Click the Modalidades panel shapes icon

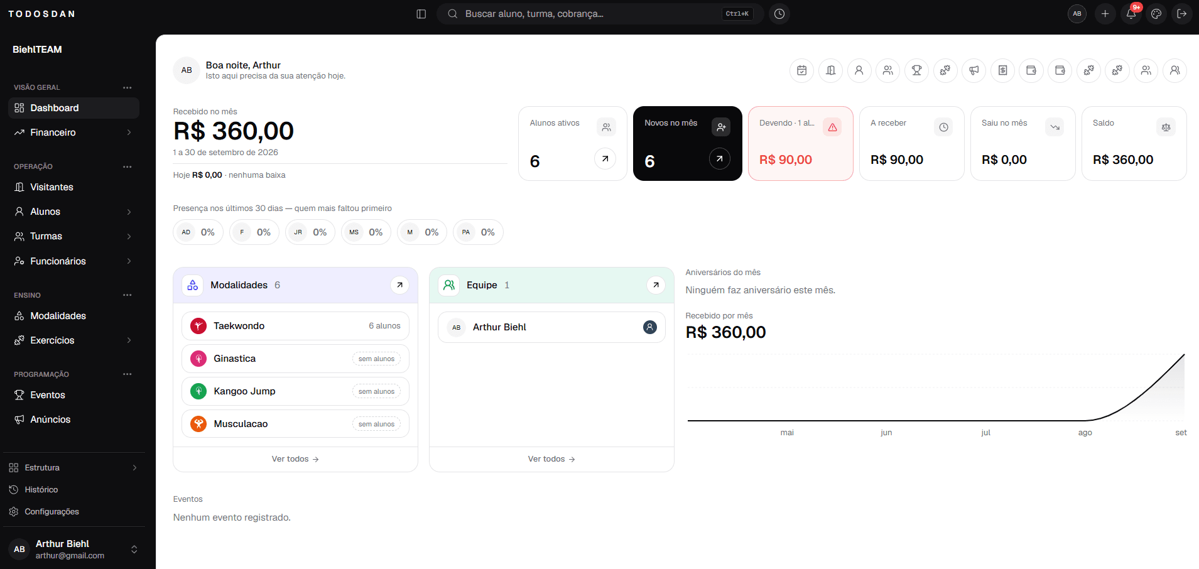pos(193,285)
